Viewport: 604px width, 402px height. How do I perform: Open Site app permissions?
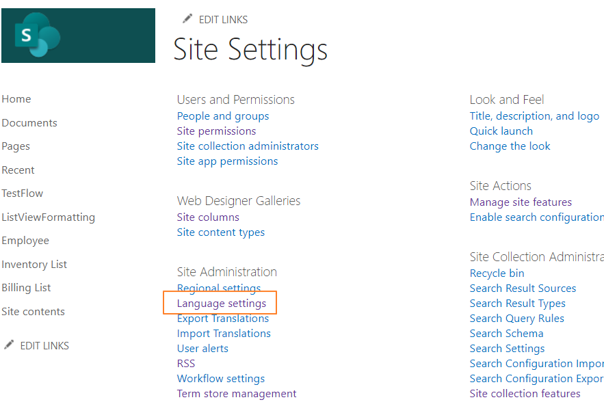click(227, 161)
